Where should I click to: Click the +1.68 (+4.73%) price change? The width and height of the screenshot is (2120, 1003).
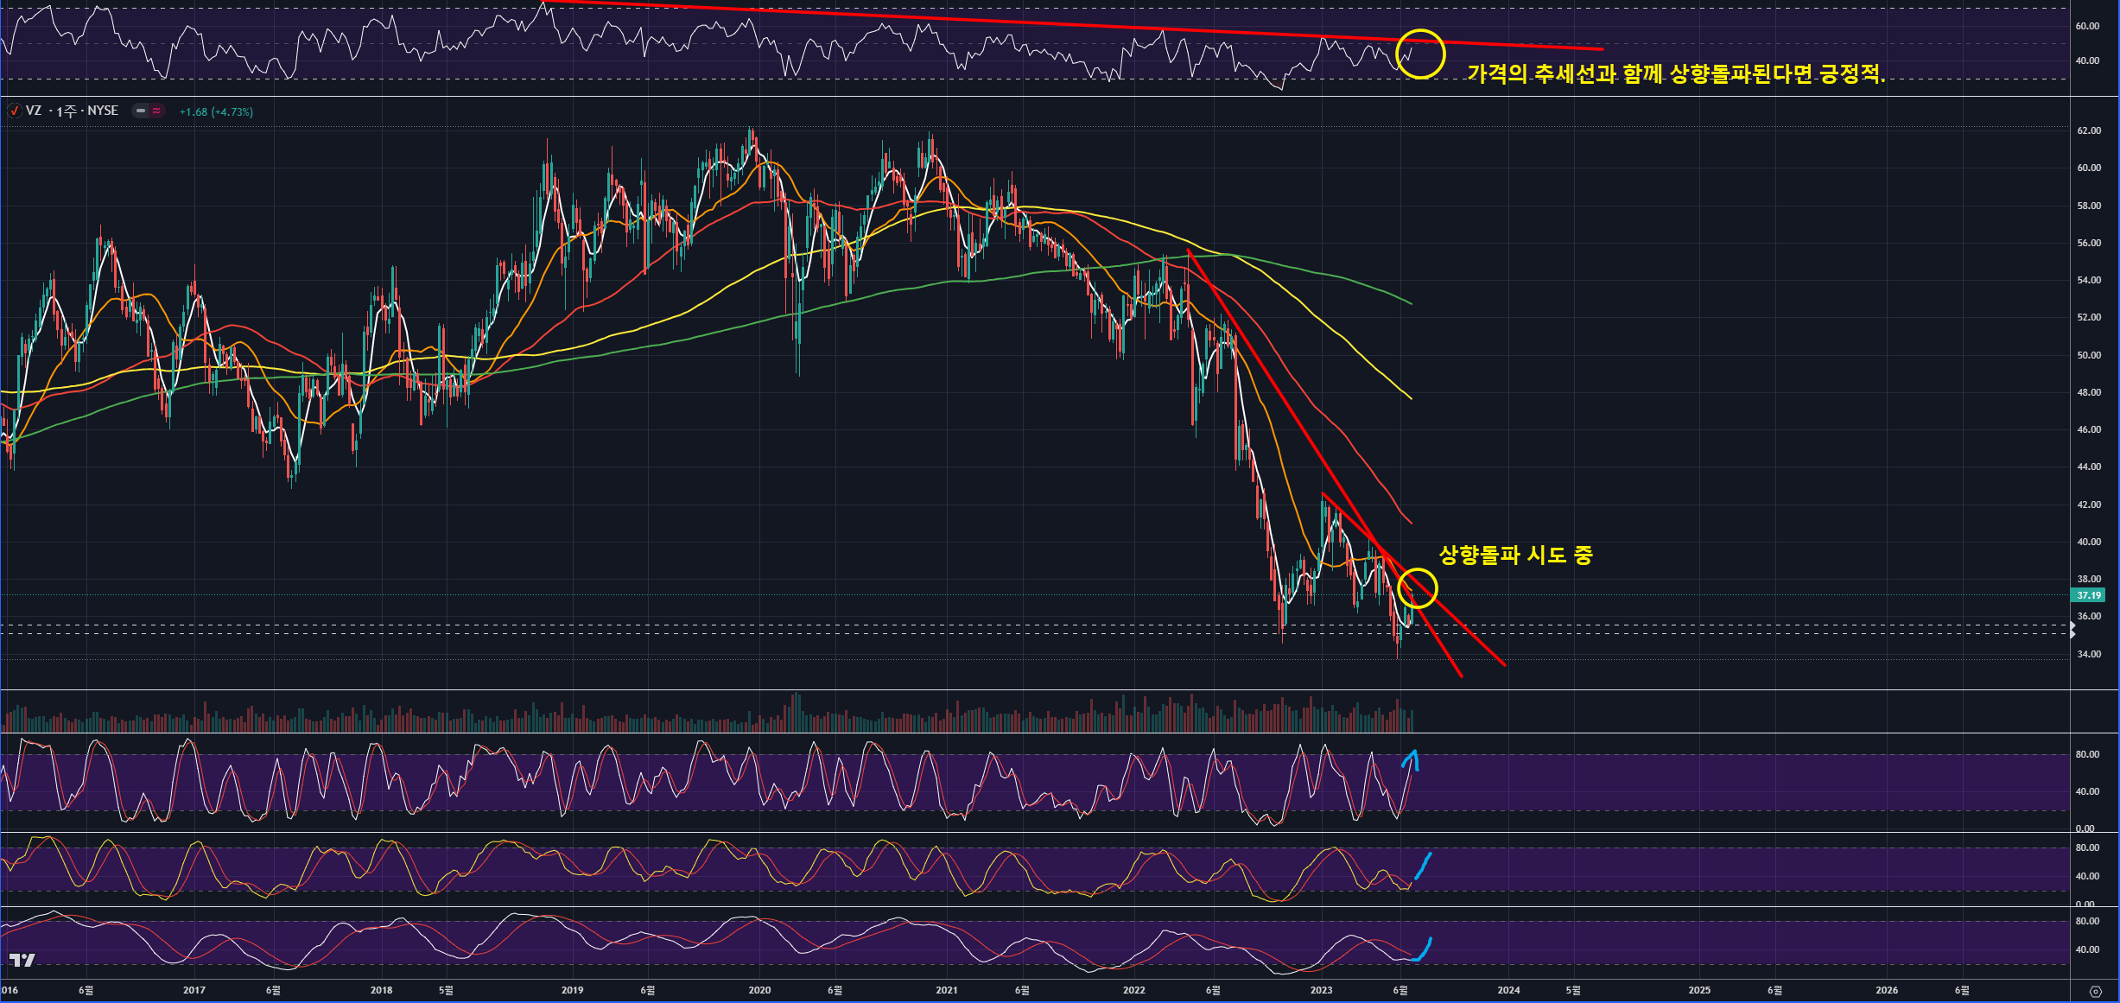point(216,111)
